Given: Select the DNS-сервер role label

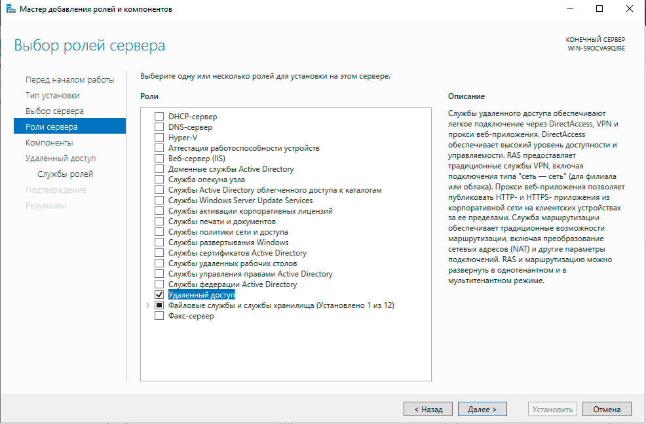Looking at the screenshot, I should pyautogui.click(x=191, y=127).
